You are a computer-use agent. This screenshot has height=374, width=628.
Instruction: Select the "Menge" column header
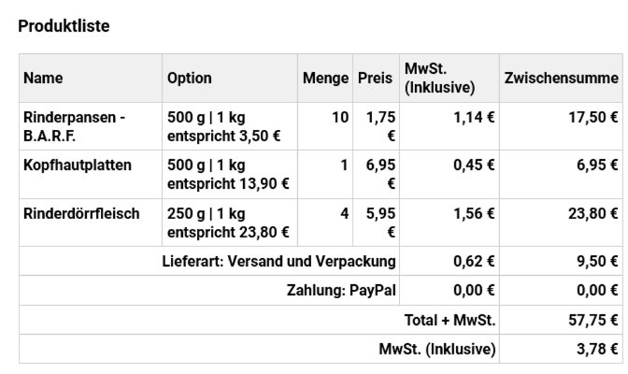[324, 79]
